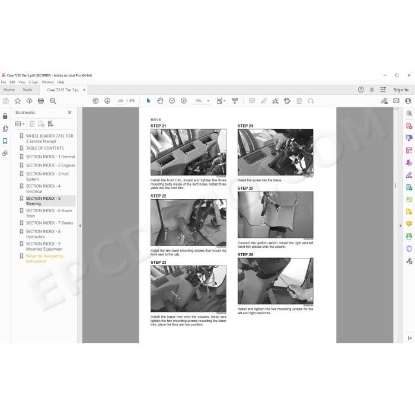Image resolution: width=415 pixels, height=415 pixels.
Task: Switch to the Tools tab
Action: click(27, 90)
